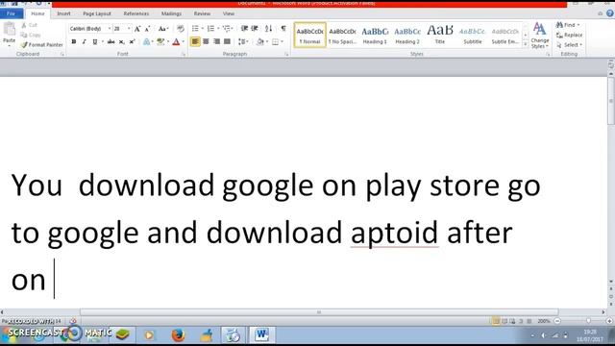This screenshot has height=346, width=615.
Task: Open the media player taskbar icon
Action: click(x=149, y=335)
